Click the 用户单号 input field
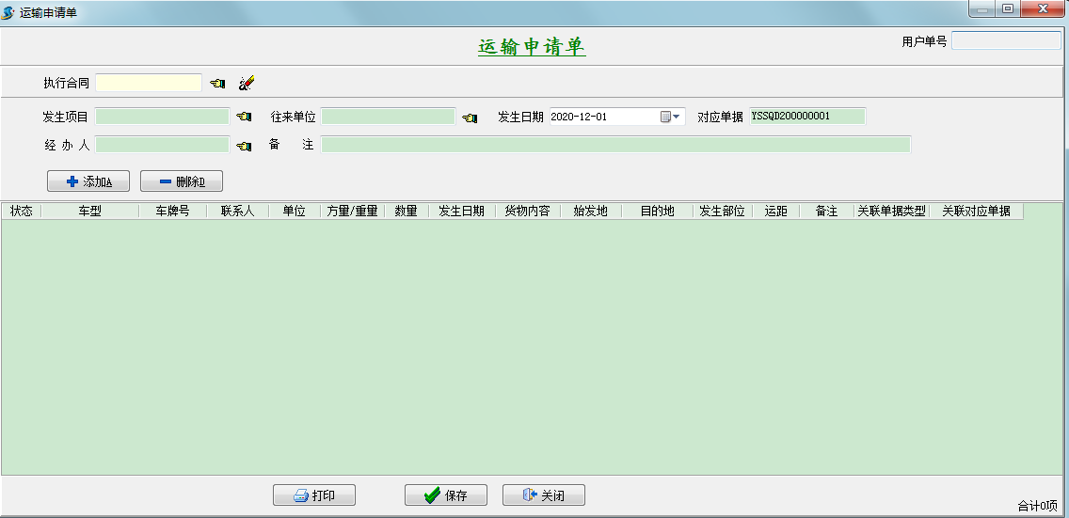 1006,40
